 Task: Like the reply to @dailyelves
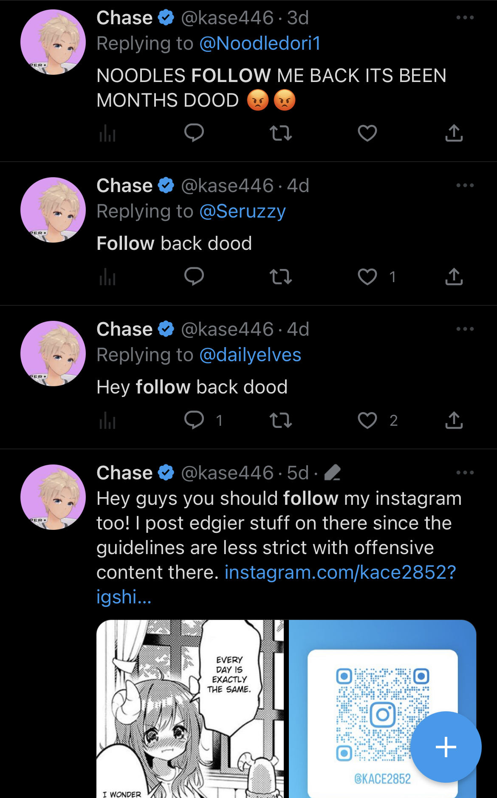367,420
